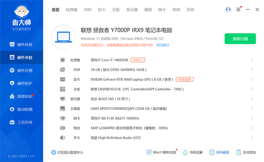Click 保存截图 to save screenshot
The height and width of the screenshot is (162, 264).
click(219, 152)
